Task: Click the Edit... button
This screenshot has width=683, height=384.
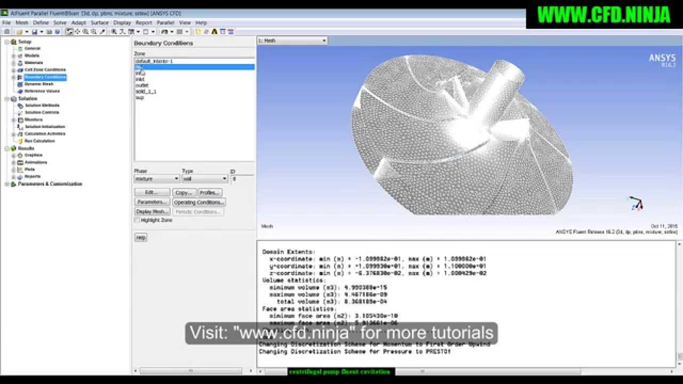Action: coord(153,193)
